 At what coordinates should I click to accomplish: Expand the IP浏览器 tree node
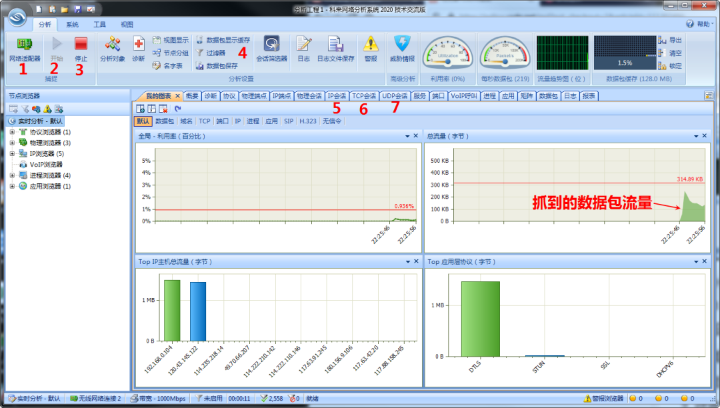[x=13, y=154]
